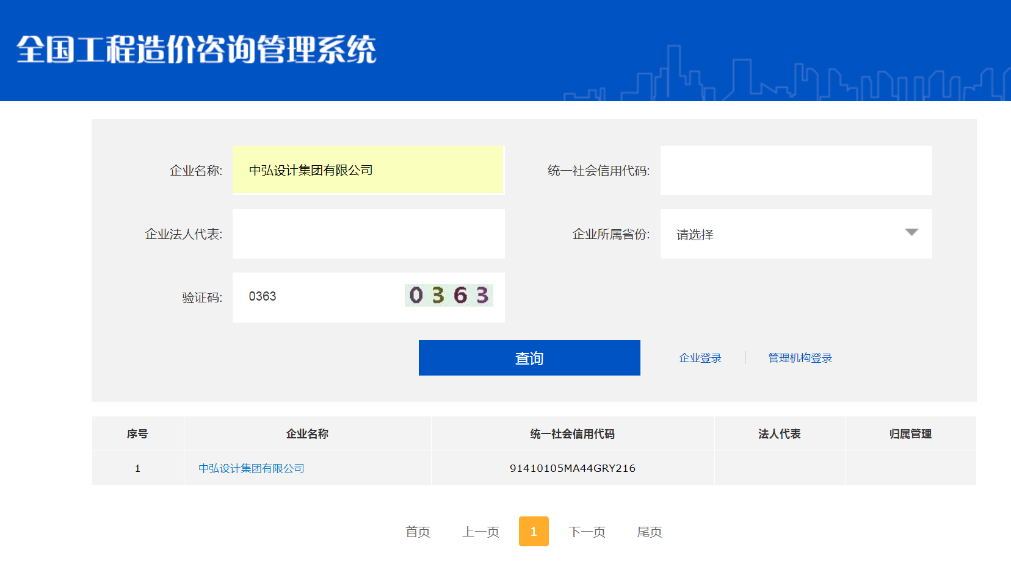This screenshot has width=1011, height=567.
Task: Click the 查询 search button
Action: (529, 357)
